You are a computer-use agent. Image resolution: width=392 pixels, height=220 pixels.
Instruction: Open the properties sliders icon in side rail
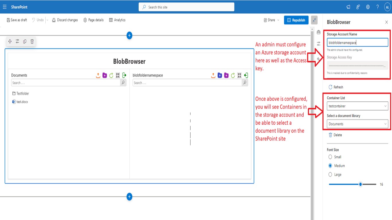click(x=319, y=44)
